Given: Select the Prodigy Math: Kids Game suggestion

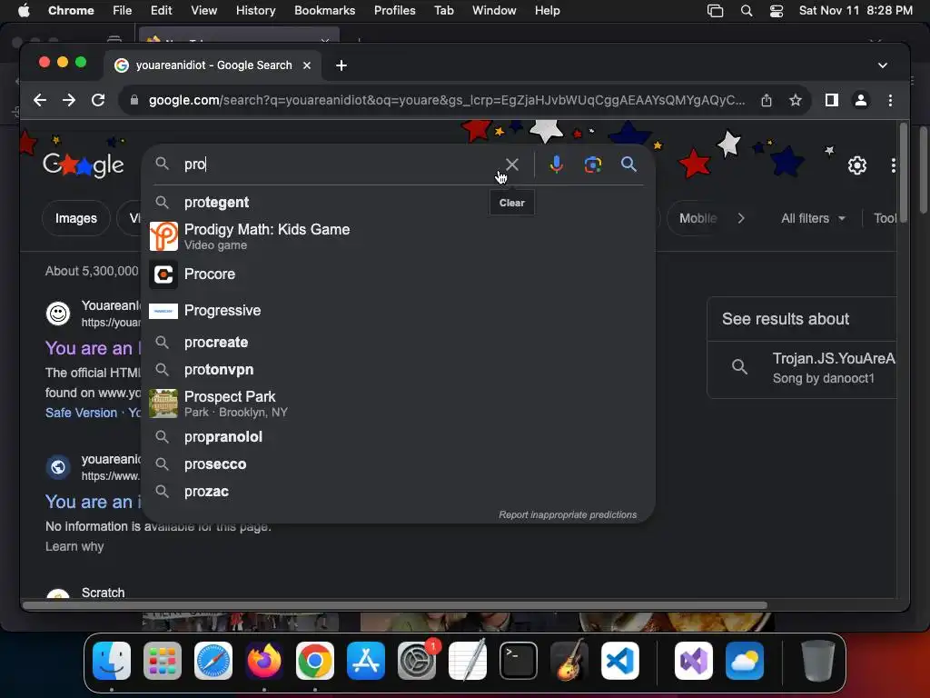Looking at the screenshot, I should pos(399,236).
